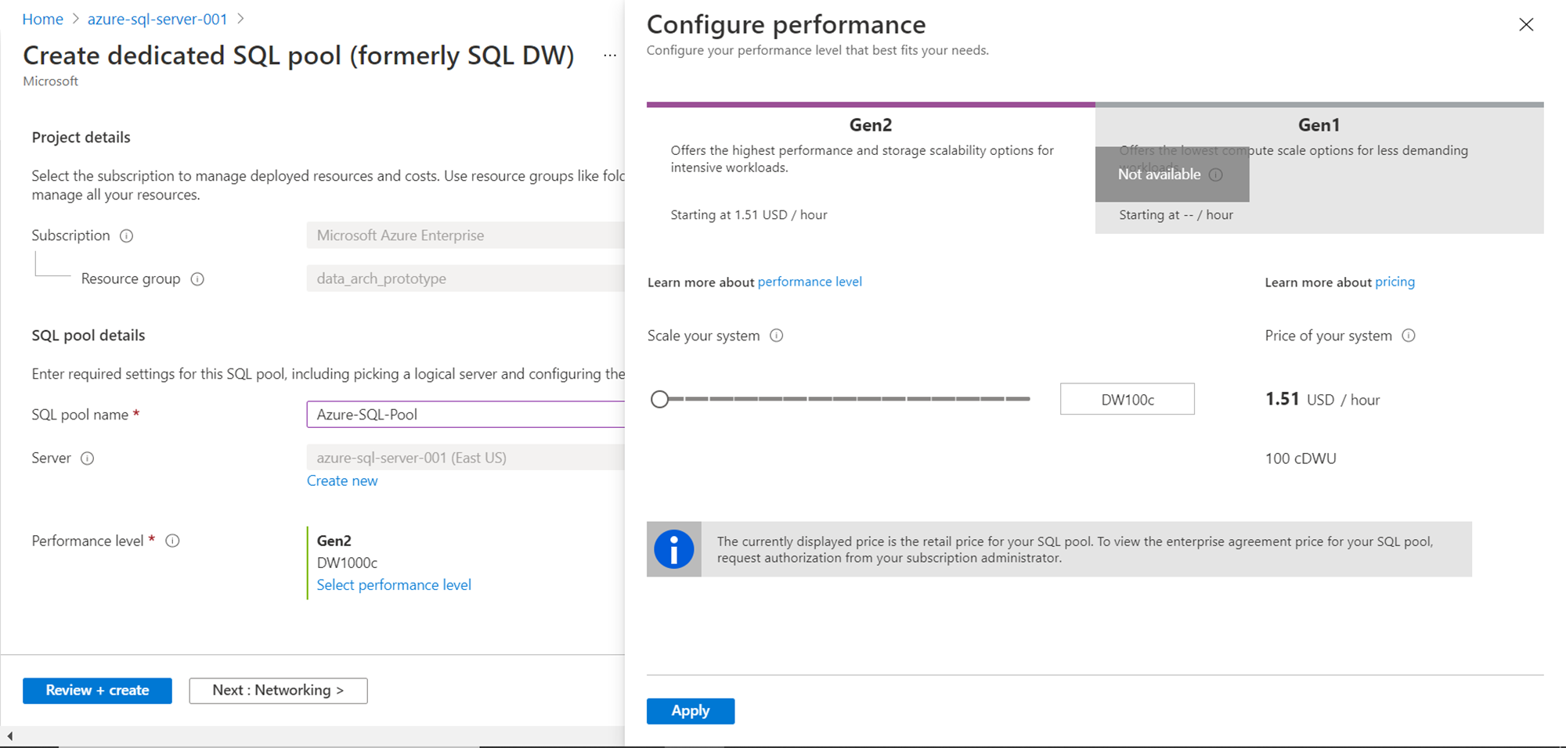Open the Select performance level link

[x=393, y=584]
